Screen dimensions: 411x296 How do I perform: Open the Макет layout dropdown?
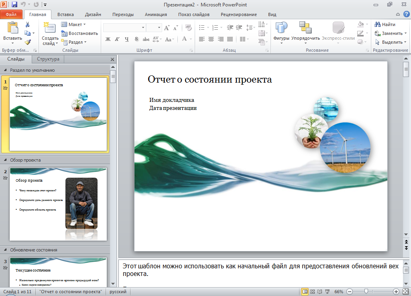point(74,24)
